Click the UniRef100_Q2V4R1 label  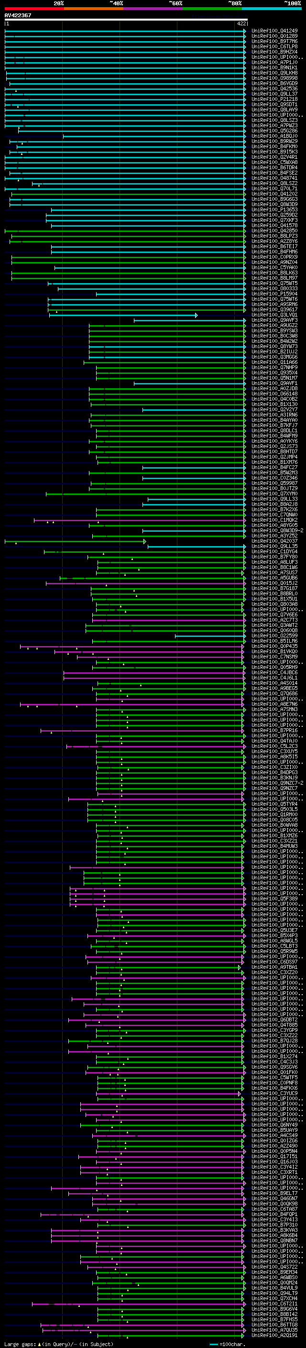coord(274,157)
